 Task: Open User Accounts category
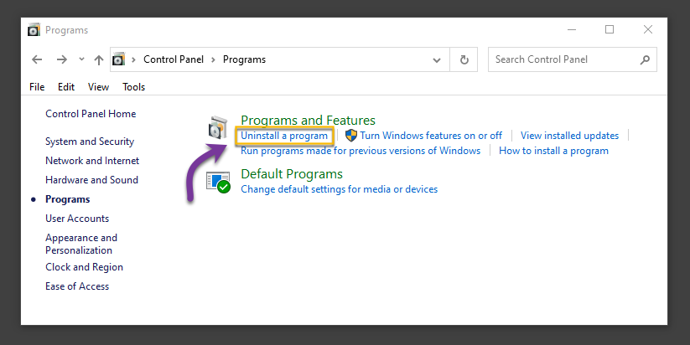(77, 219)
